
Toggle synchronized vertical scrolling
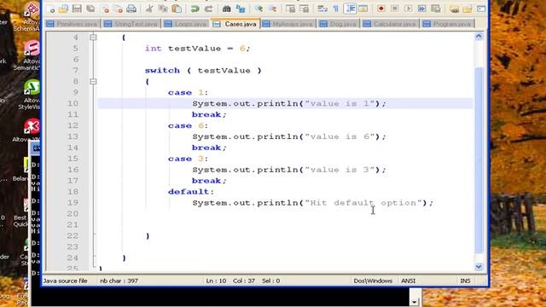[x=290, y=9]
